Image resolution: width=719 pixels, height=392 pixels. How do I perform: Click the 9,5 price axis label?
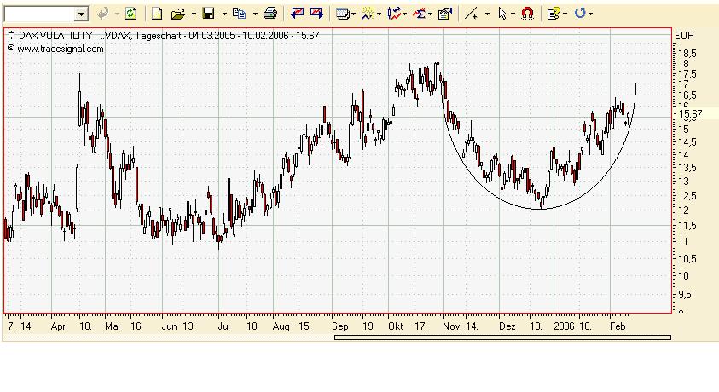(x=684, y=296)
